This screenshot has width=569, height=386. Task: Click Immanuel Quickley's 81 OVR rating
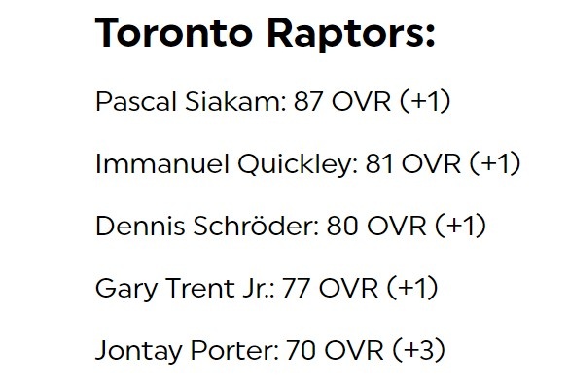413,164
